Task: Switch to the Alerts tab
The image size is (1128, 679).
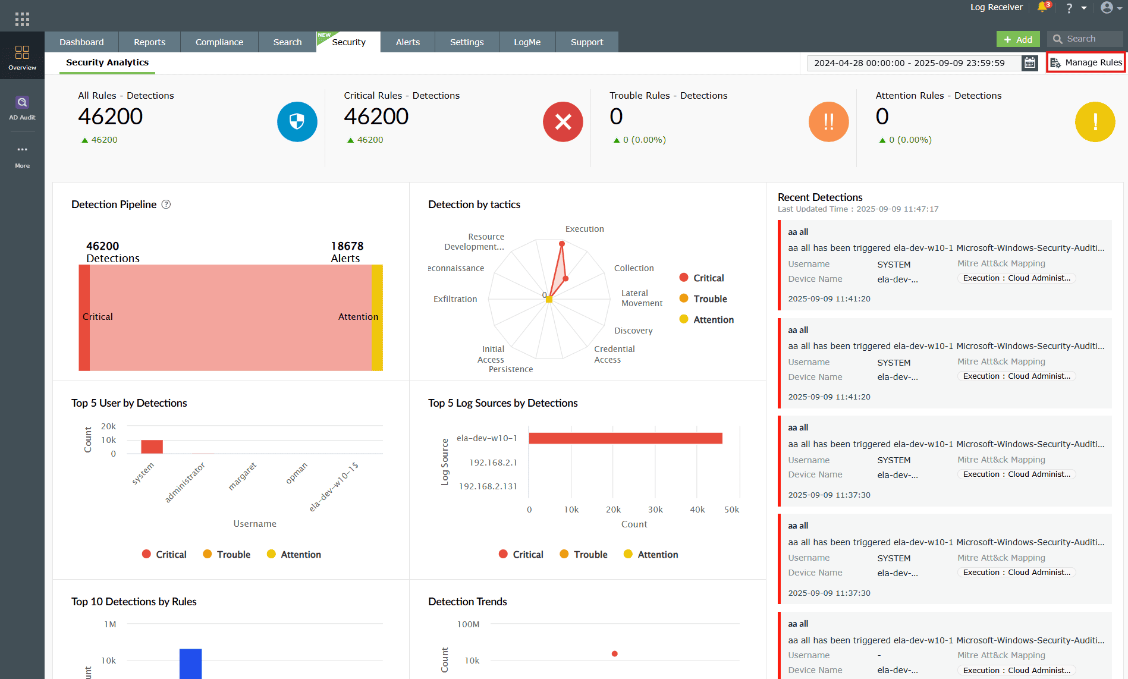Action: point(407,42)
